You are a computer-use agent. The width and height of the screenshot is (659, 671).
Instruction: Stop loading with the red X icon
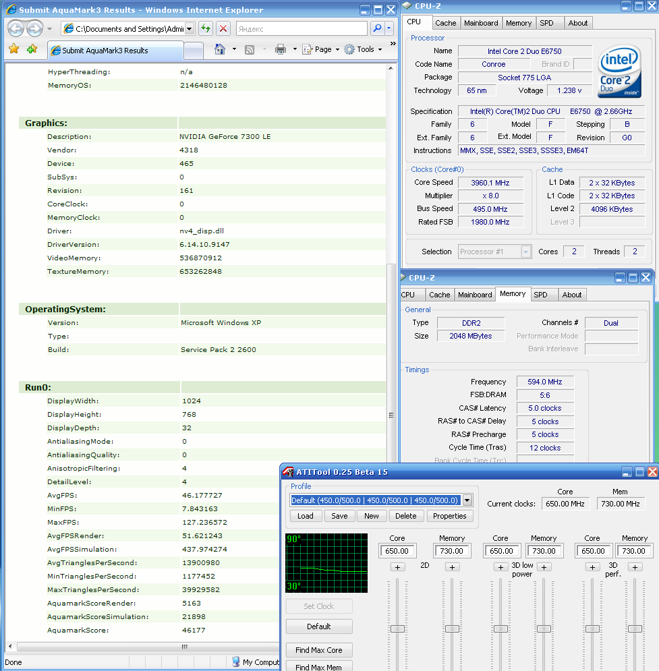(x=223, y=29)
